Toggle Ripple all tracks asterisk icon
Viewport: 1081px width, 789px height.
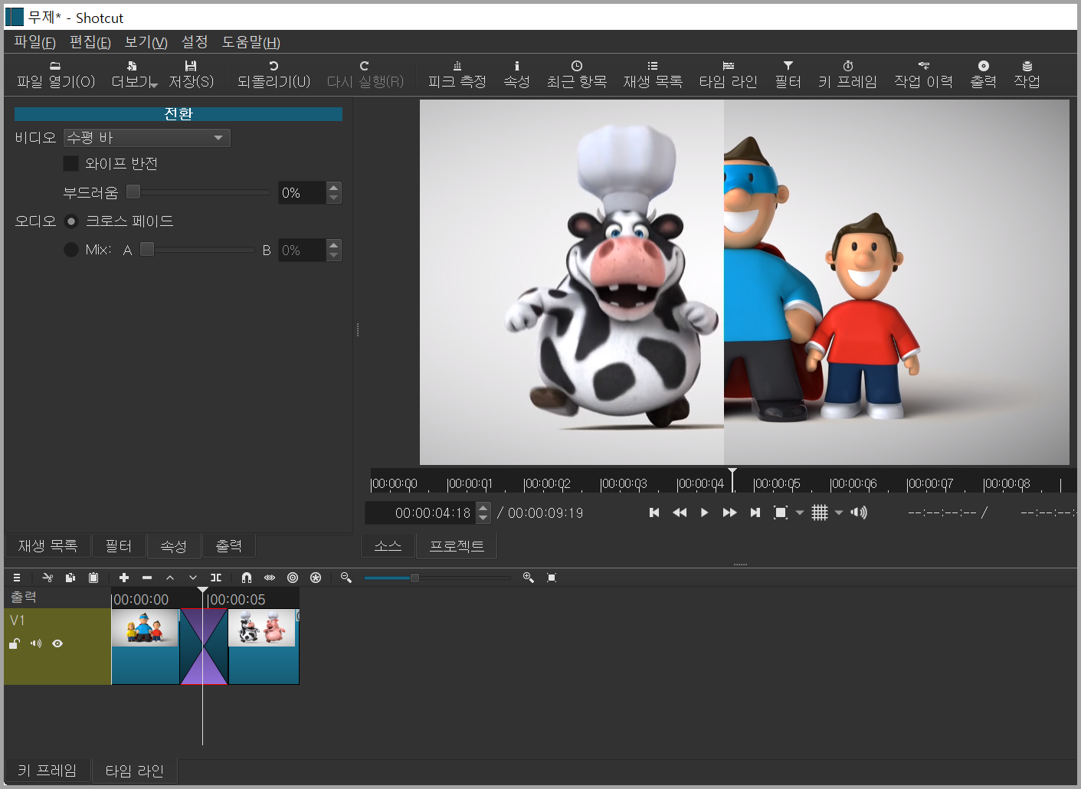(x=316, y=578)
